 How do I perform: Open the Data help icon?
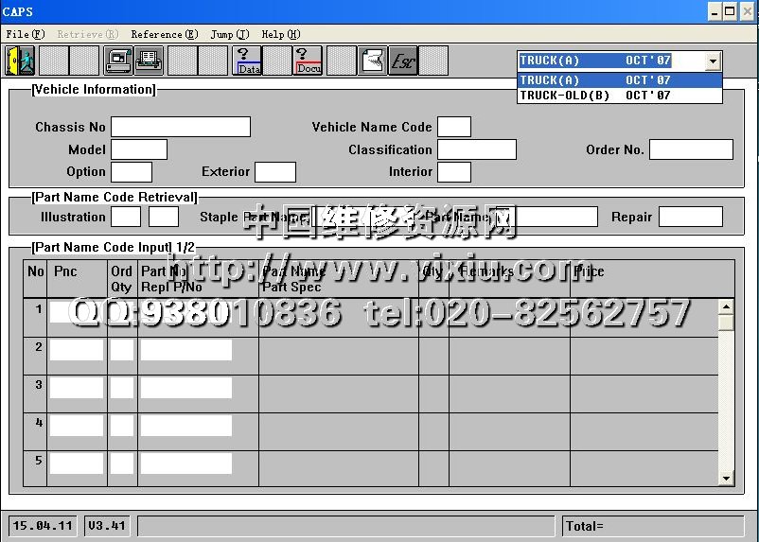pyautogui.click(x=248, y=61)
